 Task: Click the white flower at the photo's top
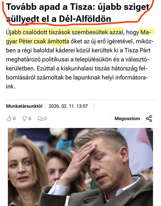pos(57,132)
